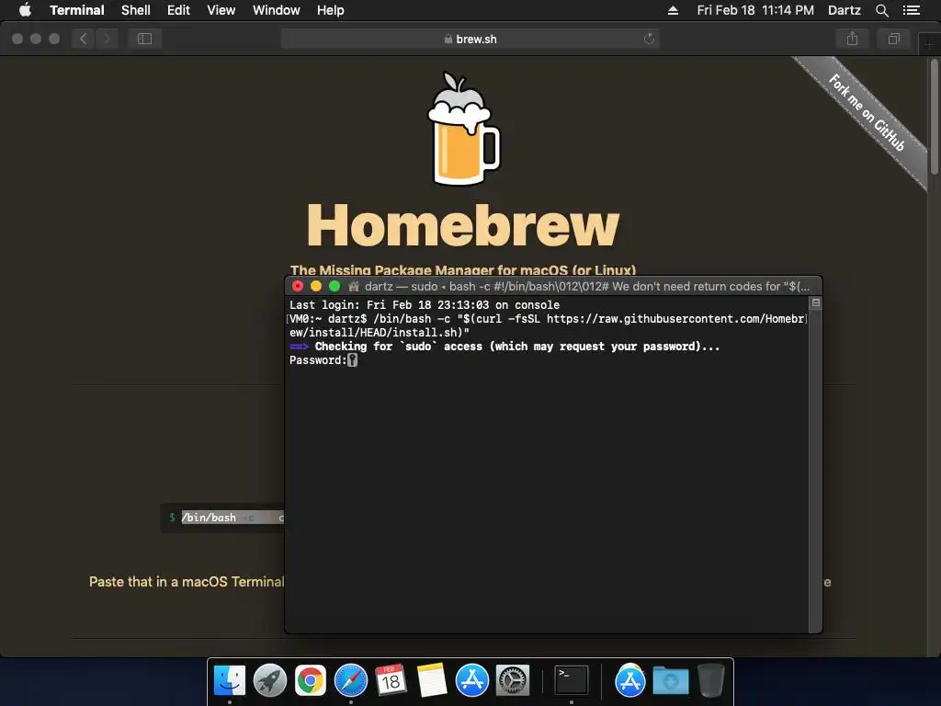
Task: Open Terminal from the Dock
Action: [571, 681]
